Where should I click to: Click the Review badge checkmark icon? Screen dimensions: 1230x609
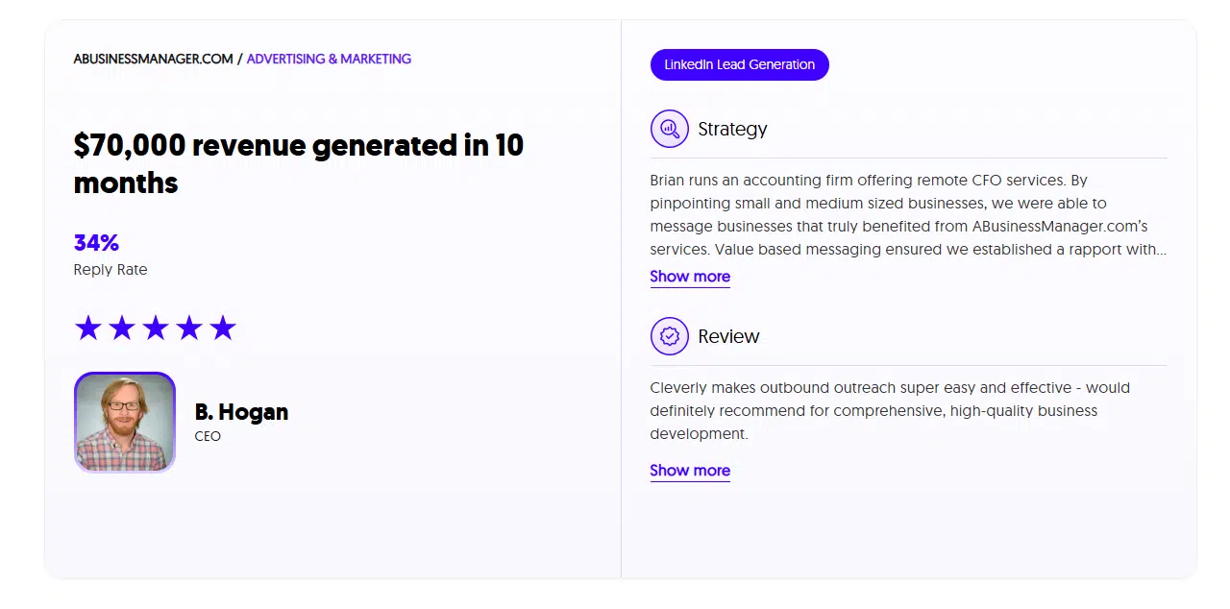coord(670,336)
